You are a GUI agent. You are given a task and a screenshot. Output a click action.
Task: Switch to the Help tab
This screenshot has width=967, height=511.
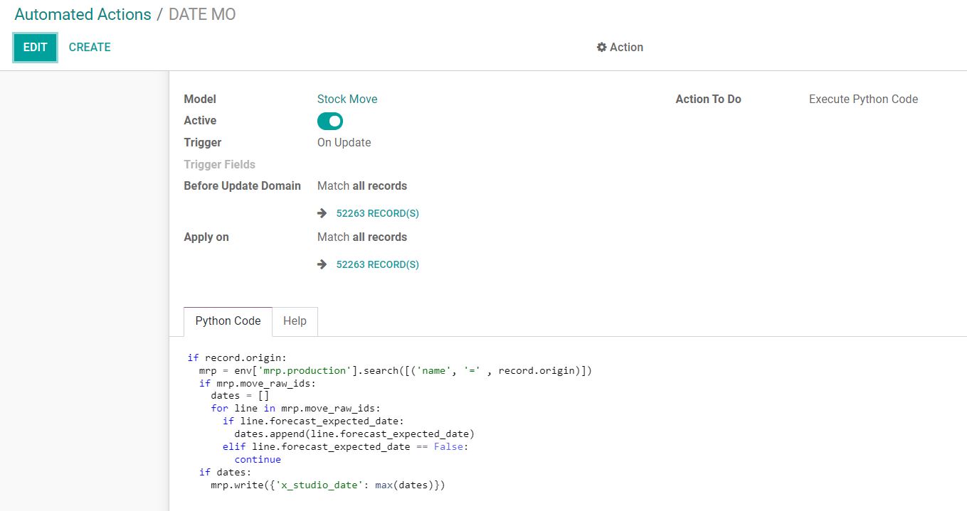click(295, 321)
